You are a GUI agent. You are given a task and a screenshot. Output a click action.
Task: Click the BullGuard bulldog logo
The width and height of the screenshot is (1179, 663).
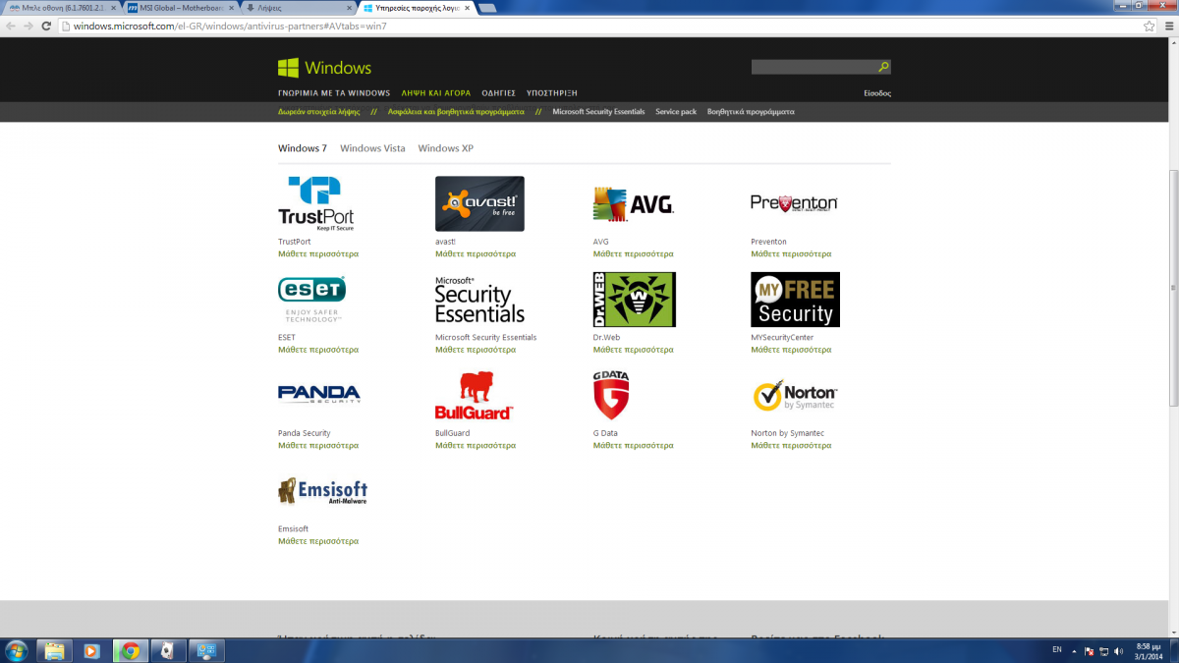click(475, 395)
